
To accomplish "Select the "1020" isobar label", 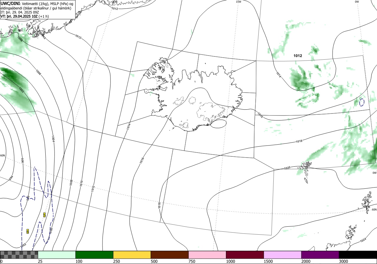I will point(287,168).
